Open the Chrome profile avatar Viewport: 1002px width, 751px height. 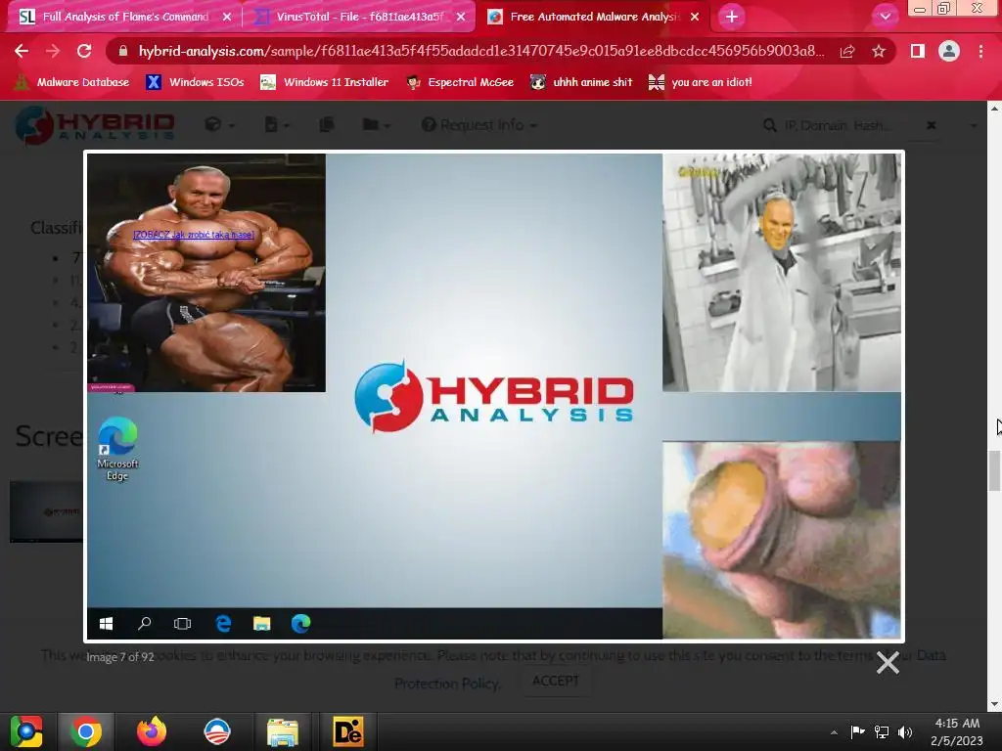[x=949, y=51]
